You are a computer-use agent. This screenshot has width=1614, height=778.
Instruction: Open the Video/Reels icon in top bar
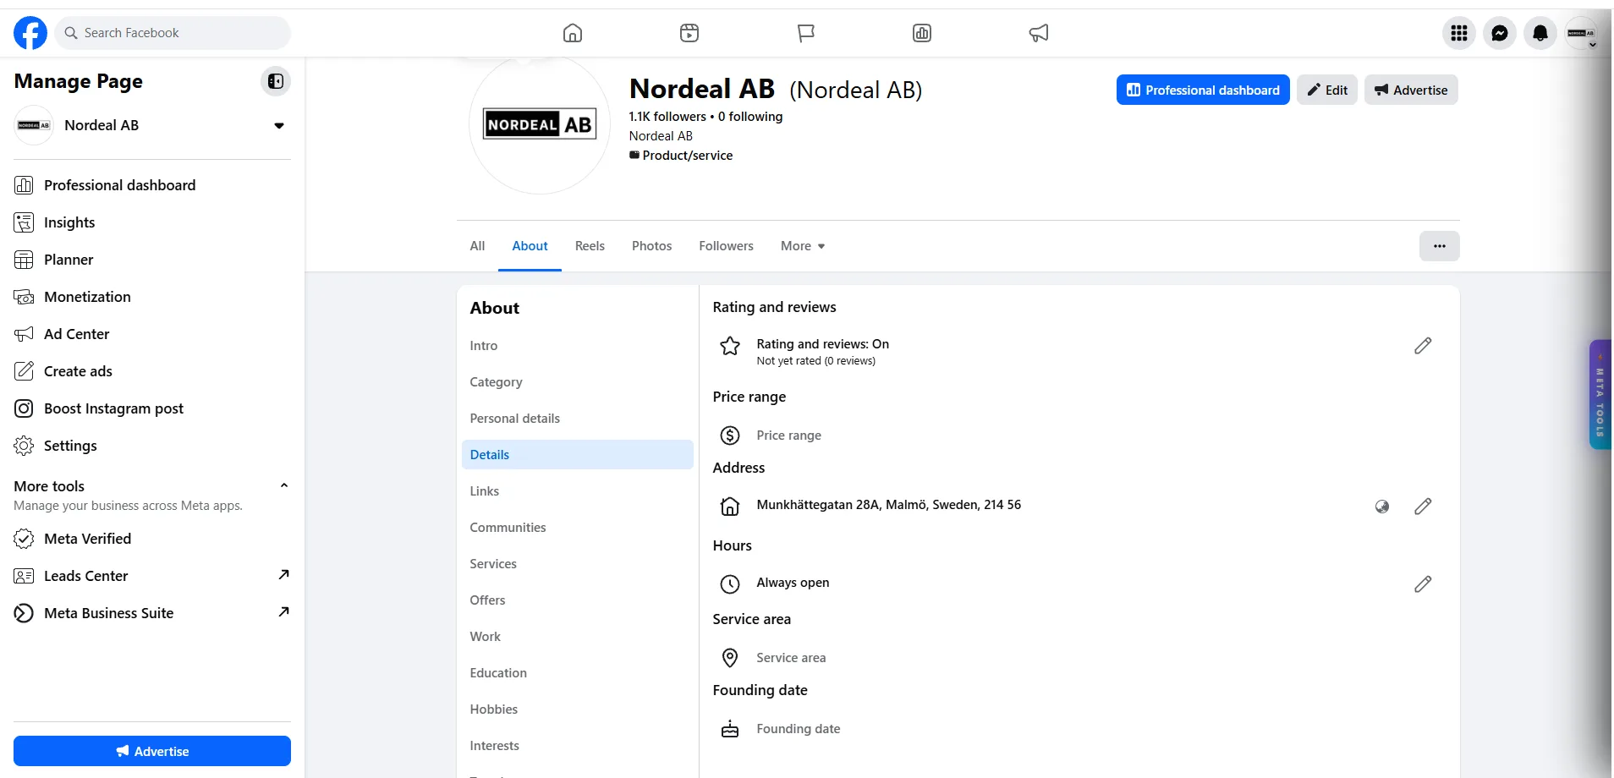(x=689, y=33)
